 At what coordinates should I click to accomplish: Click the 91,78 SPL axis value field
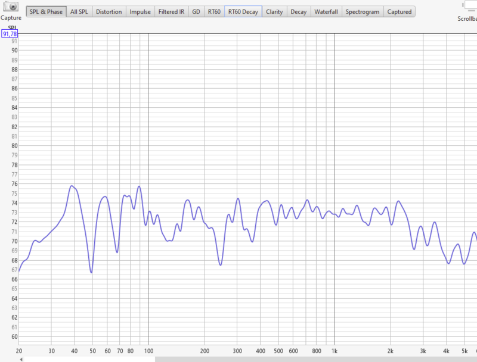click(x=11, y=35)
